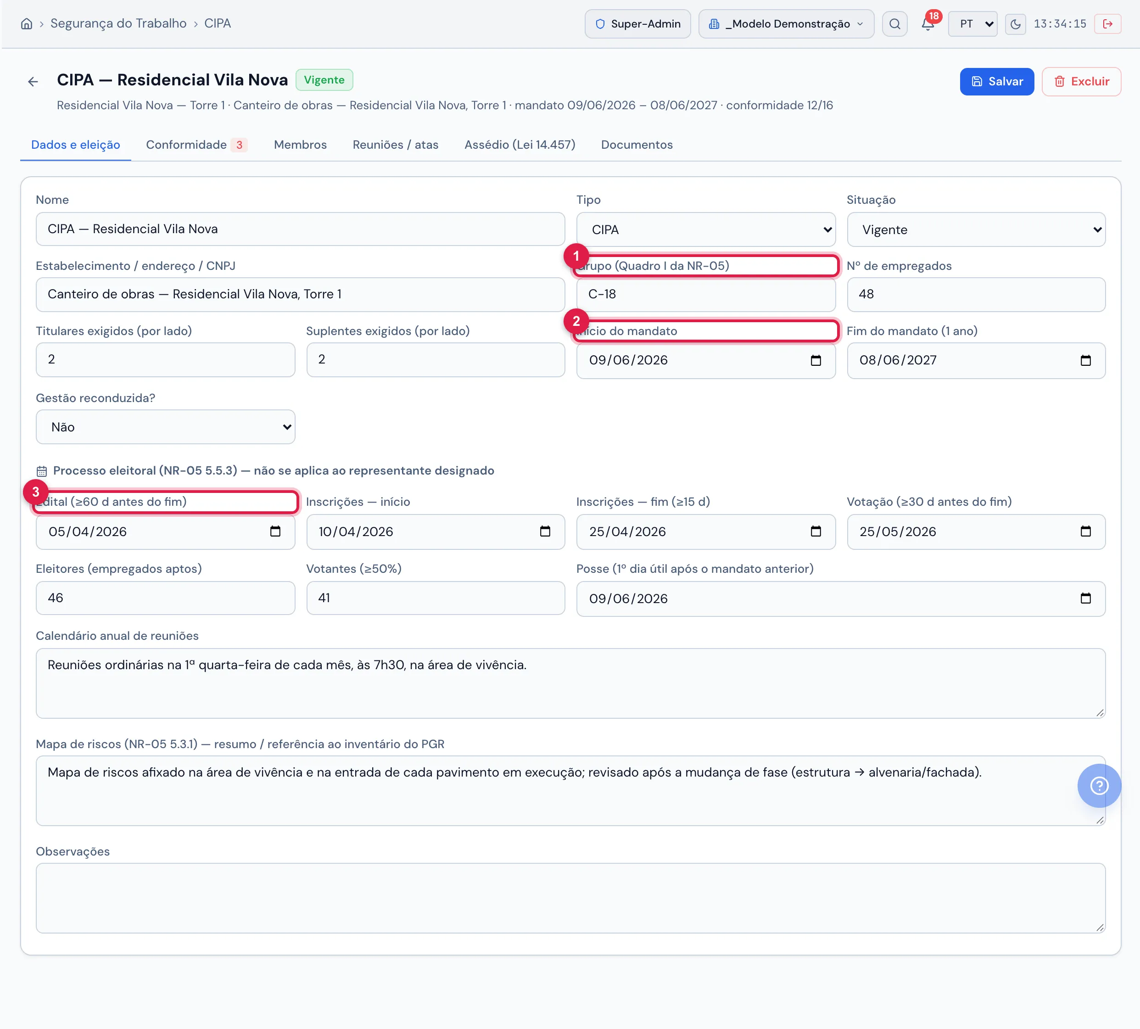The image size is (1140, 1029).
Task: Click the Salvar button
Action: [x=996, y=81]
